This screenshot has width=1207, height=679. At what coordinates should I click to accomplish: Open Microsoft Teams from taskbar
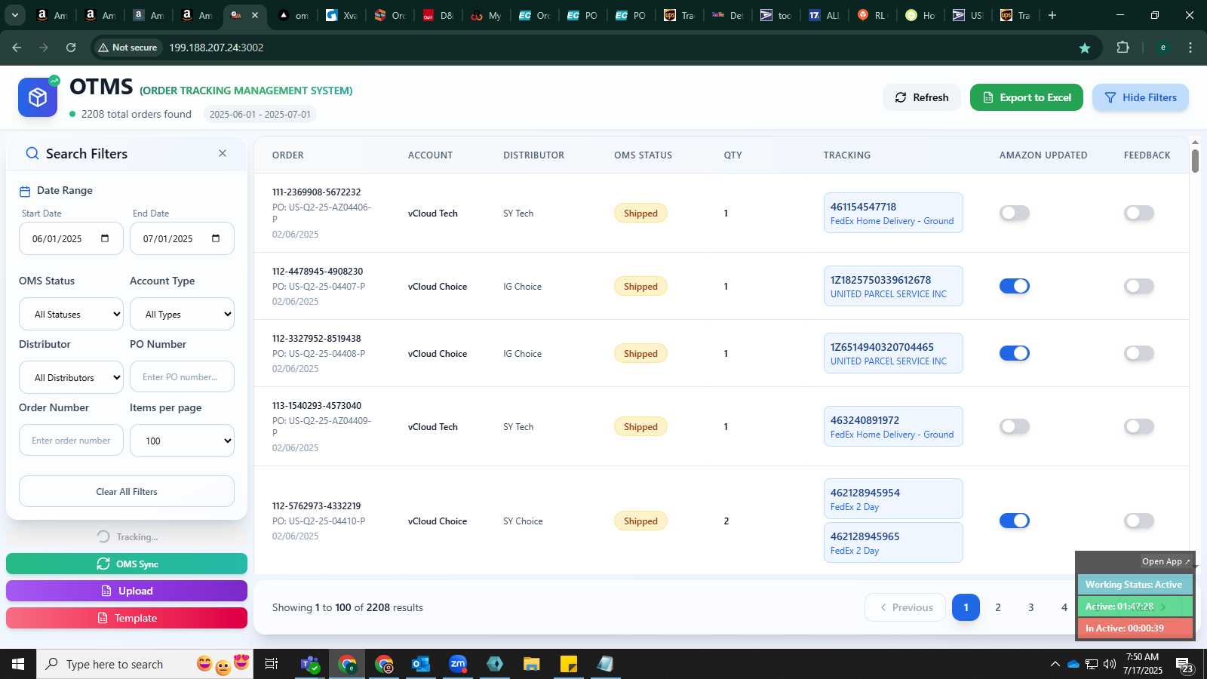pos(310,664)
